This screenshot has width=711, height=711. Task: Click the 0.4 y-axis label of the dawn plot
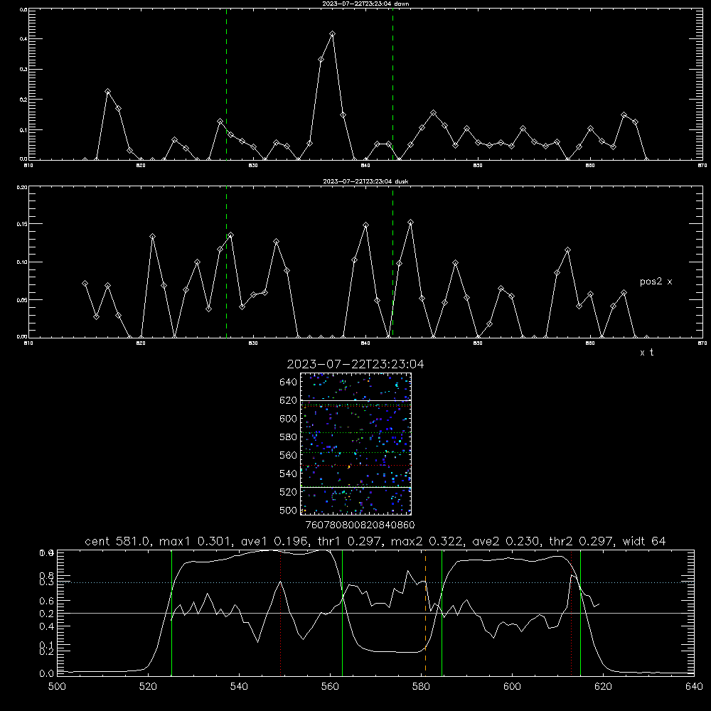tap(23, 39)
